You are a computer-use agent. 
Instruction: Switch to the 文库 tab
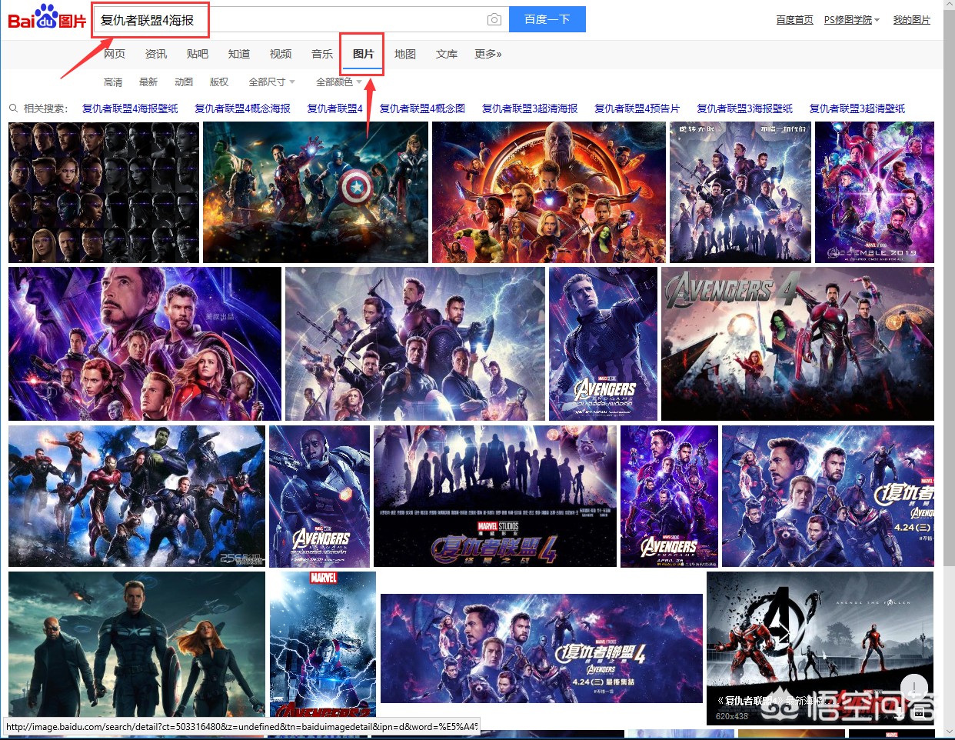447,54
